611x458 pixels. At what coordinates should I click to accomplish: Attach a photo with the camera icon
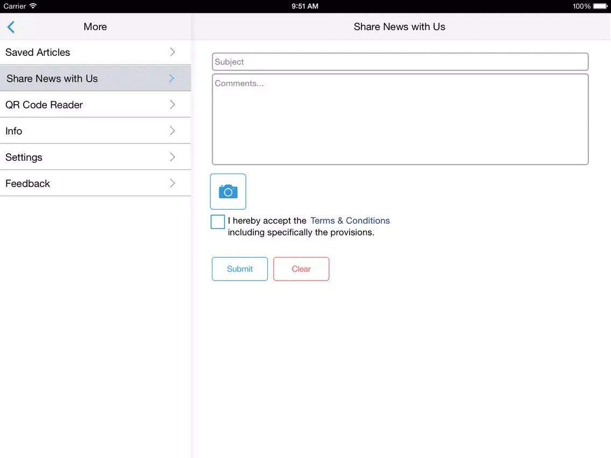(228, 191)
